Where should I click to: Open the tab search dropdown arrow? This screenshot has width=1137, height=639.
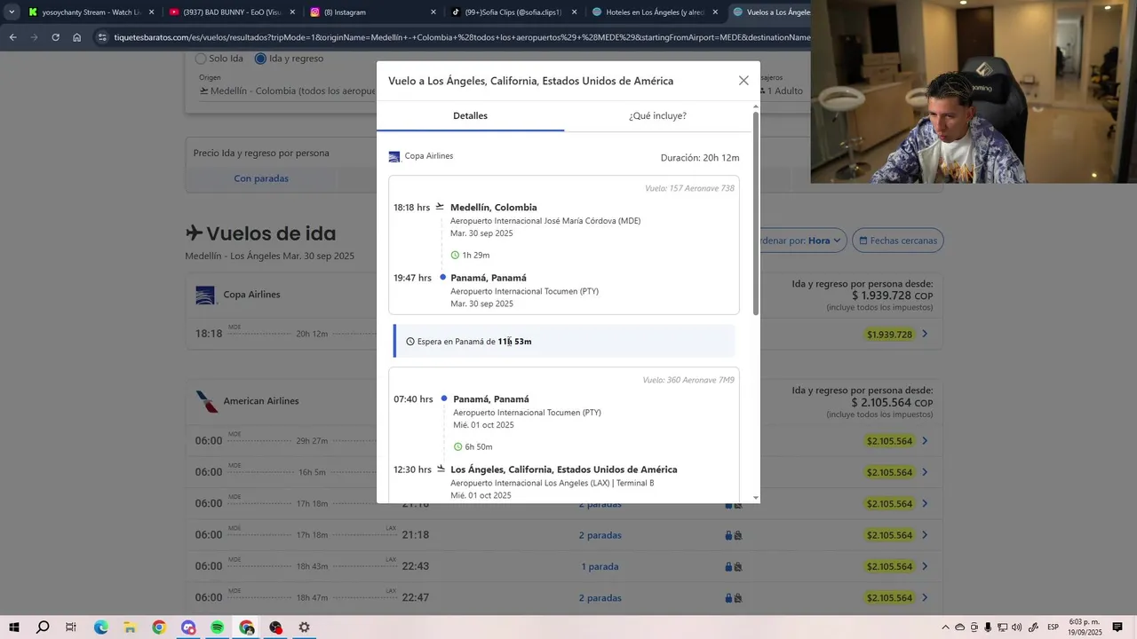pos(11,12)
